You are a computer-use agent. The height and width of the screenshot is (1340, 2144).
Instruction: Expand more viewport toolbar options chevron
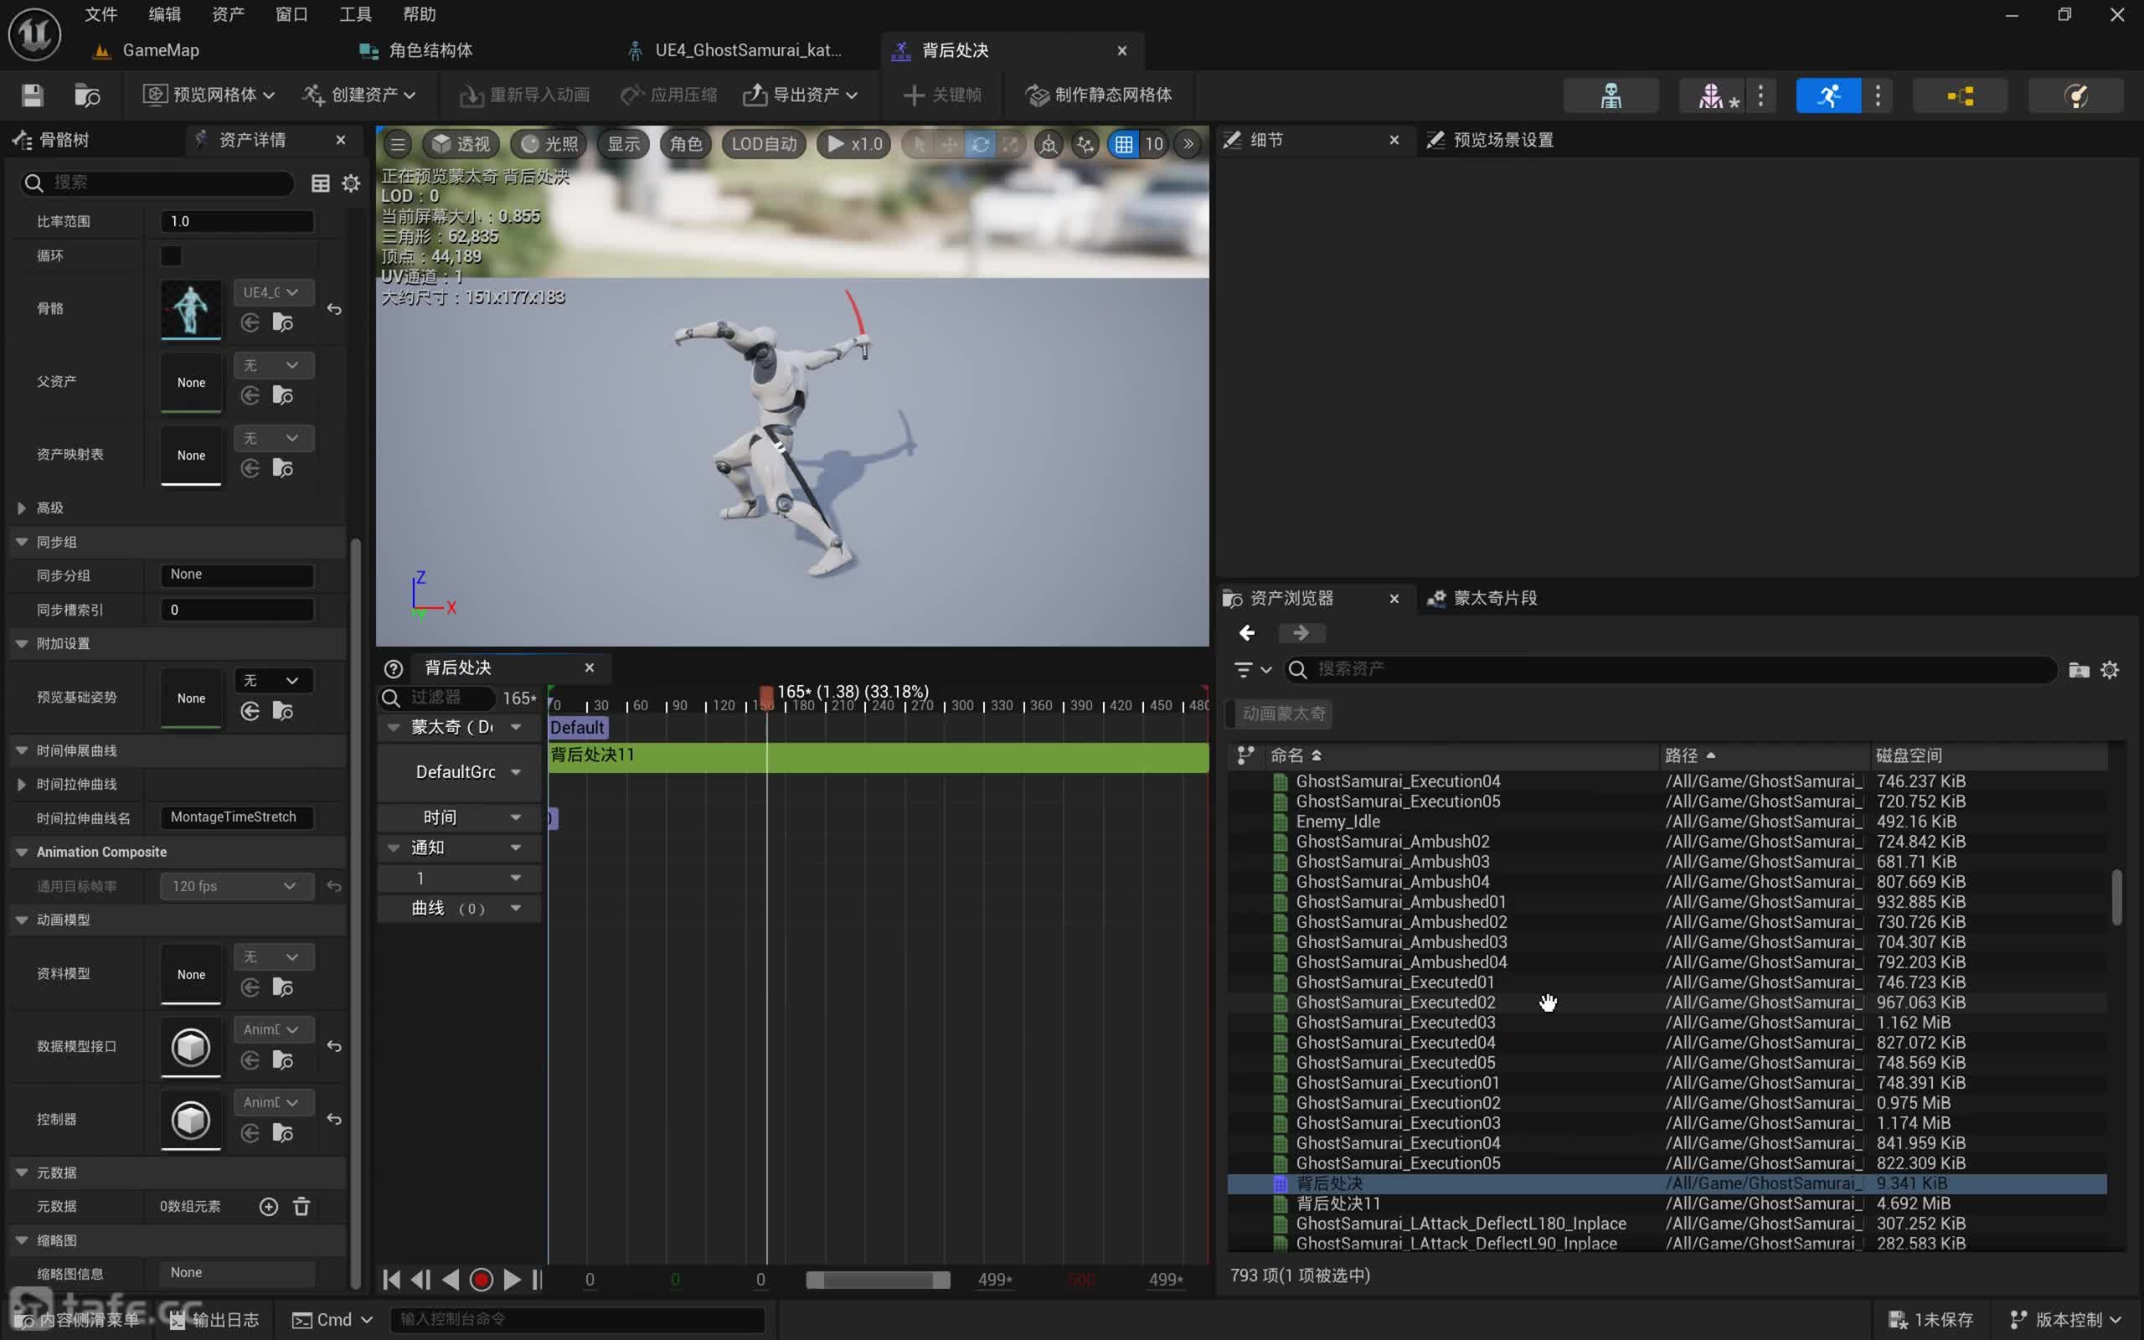point(1188,143)
